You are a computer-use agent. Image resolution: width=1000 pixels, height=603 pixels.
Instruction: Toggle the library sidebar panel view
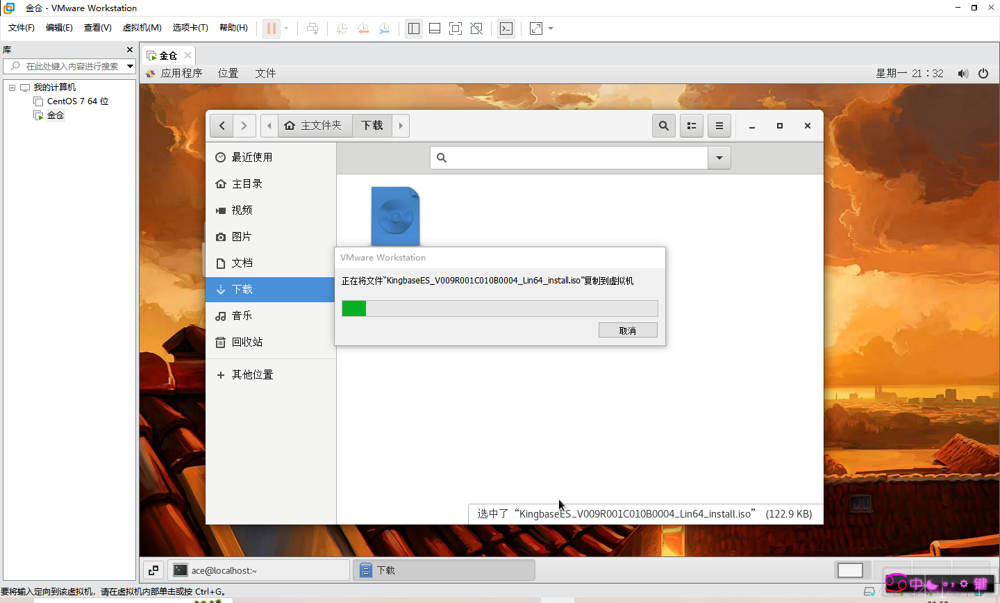[414, 28]
